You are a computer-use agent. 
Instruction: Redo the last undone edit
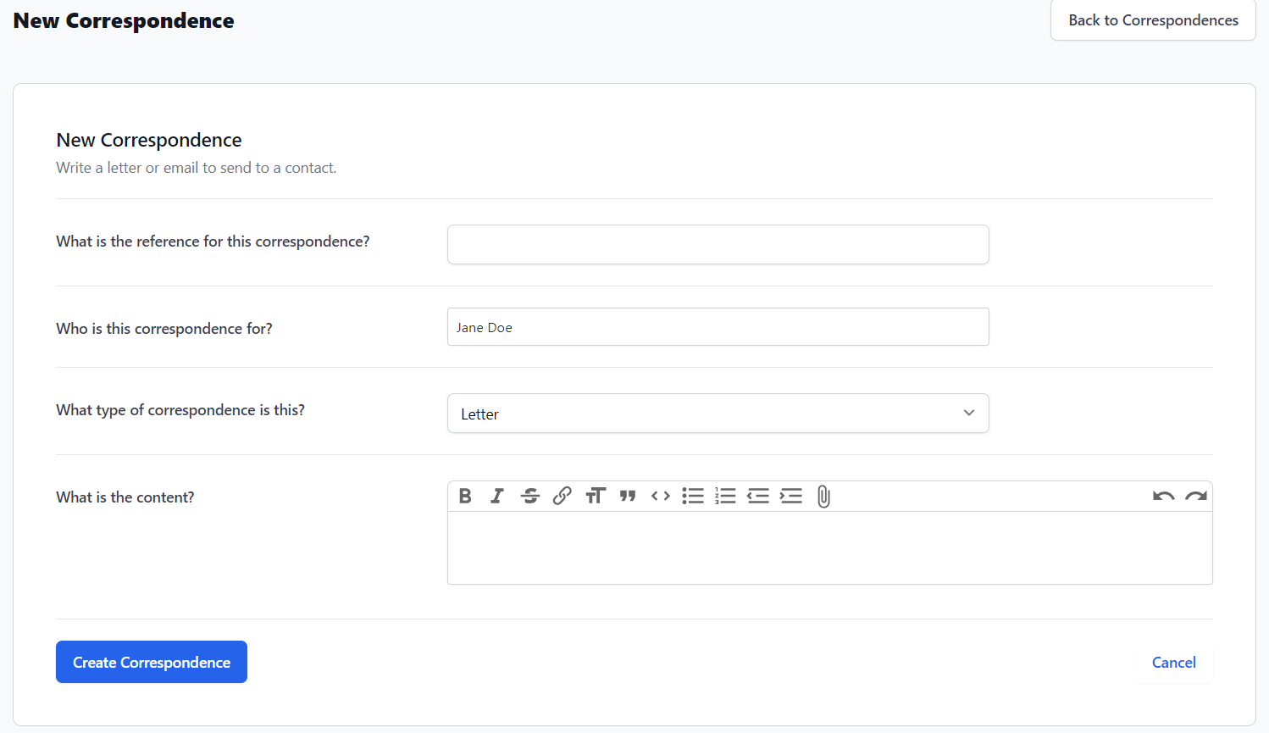[x=1195, y=496]
